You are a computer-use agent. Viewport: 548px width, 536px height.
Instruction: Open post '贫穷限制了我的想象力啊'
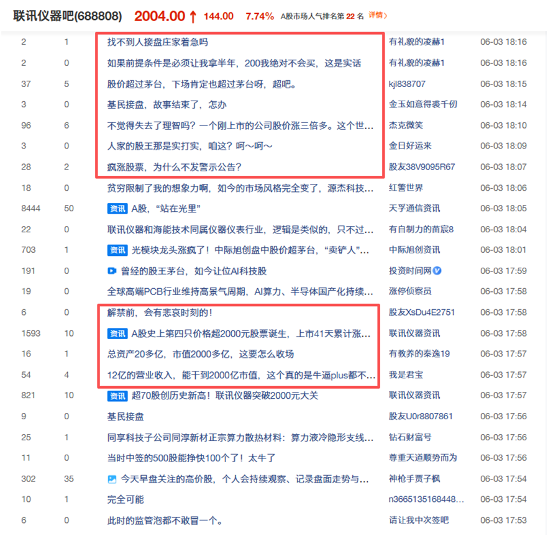coord(240,188)
